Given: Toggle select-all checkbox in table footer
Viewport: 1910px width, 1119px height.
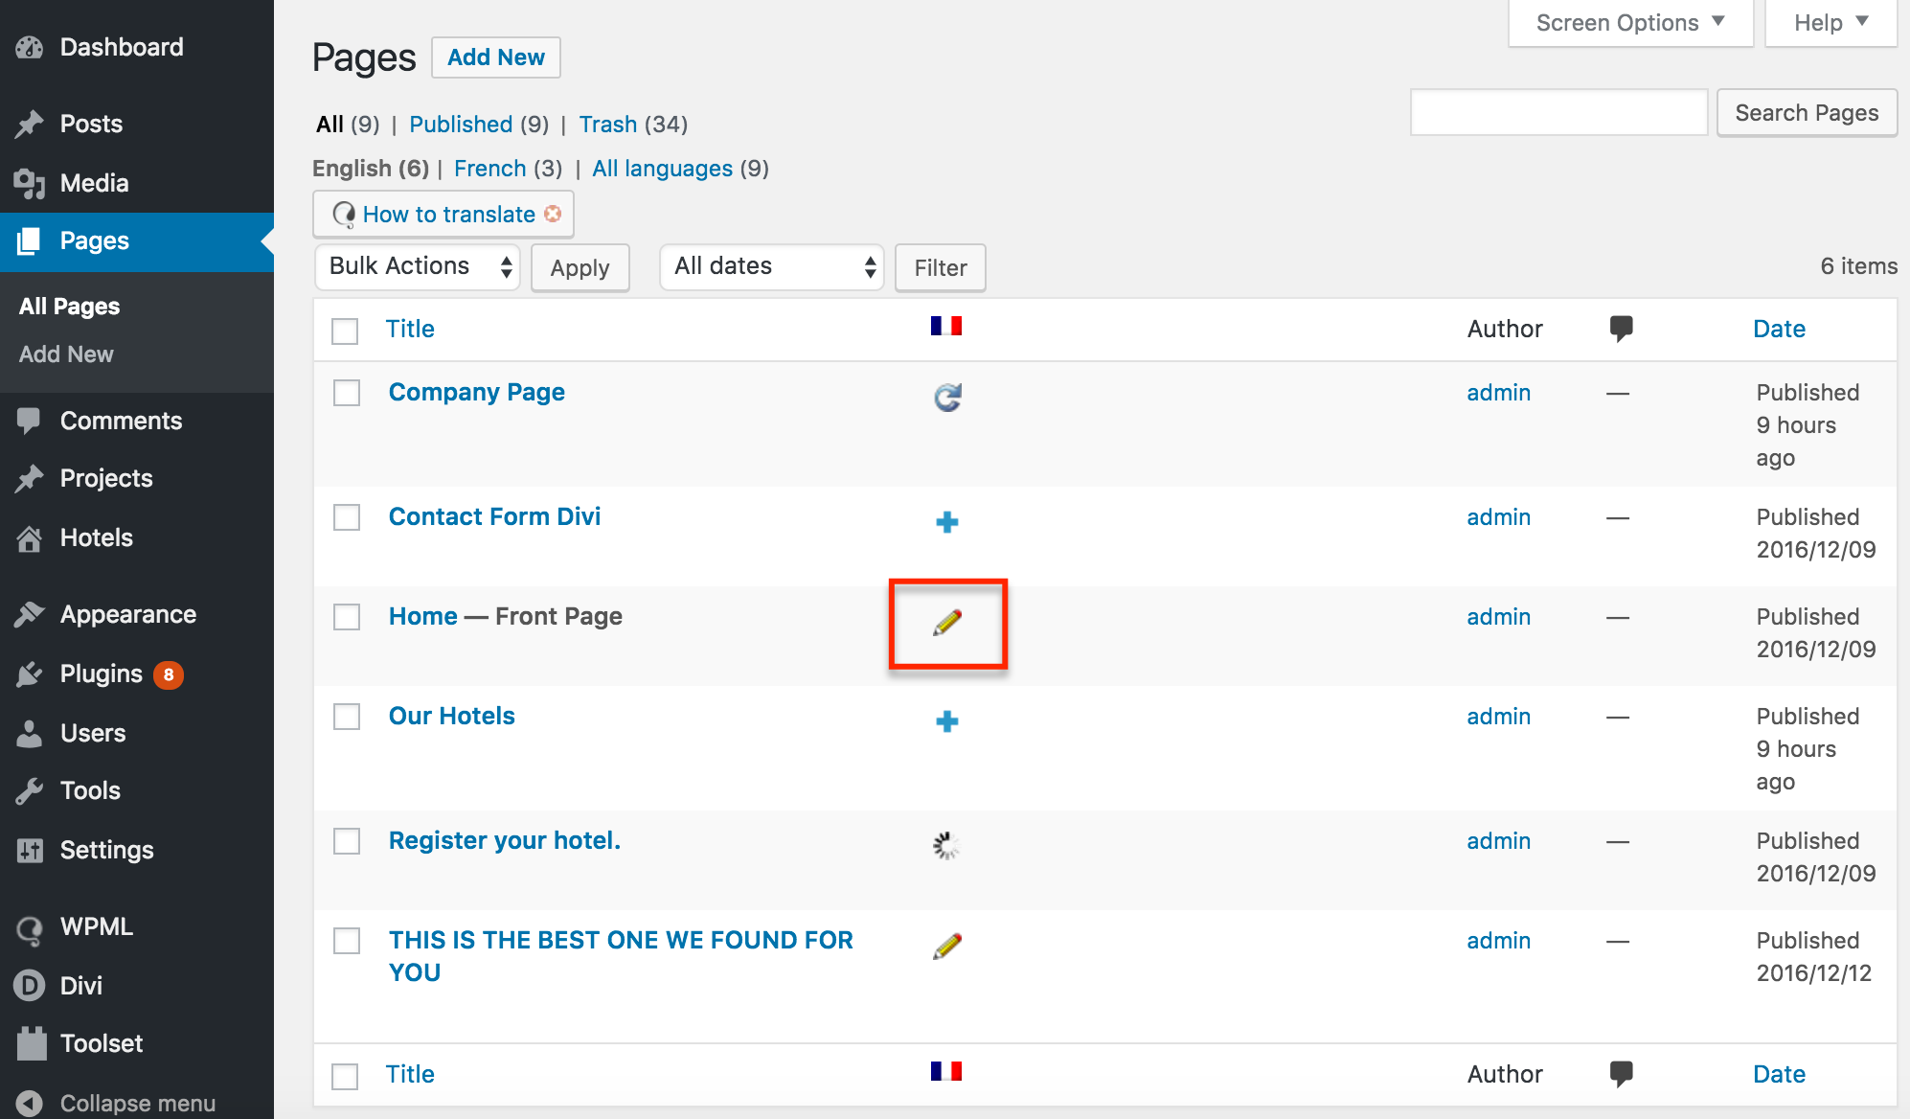Looking at the screenshot, I should 345,1076.
